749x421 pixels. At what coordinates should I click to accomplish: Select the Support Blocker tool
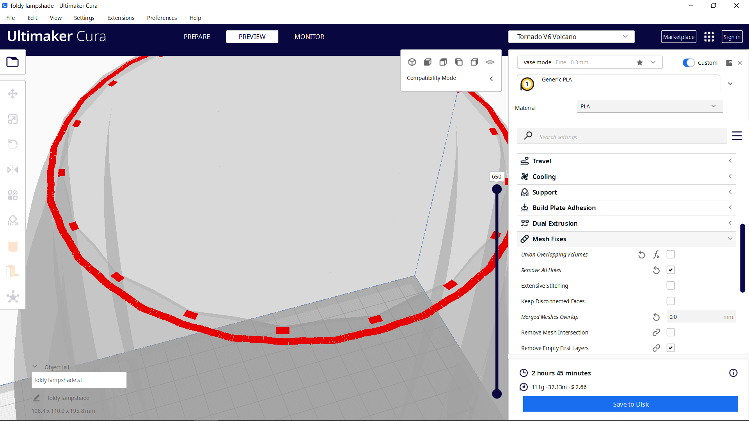pos(13,220)
